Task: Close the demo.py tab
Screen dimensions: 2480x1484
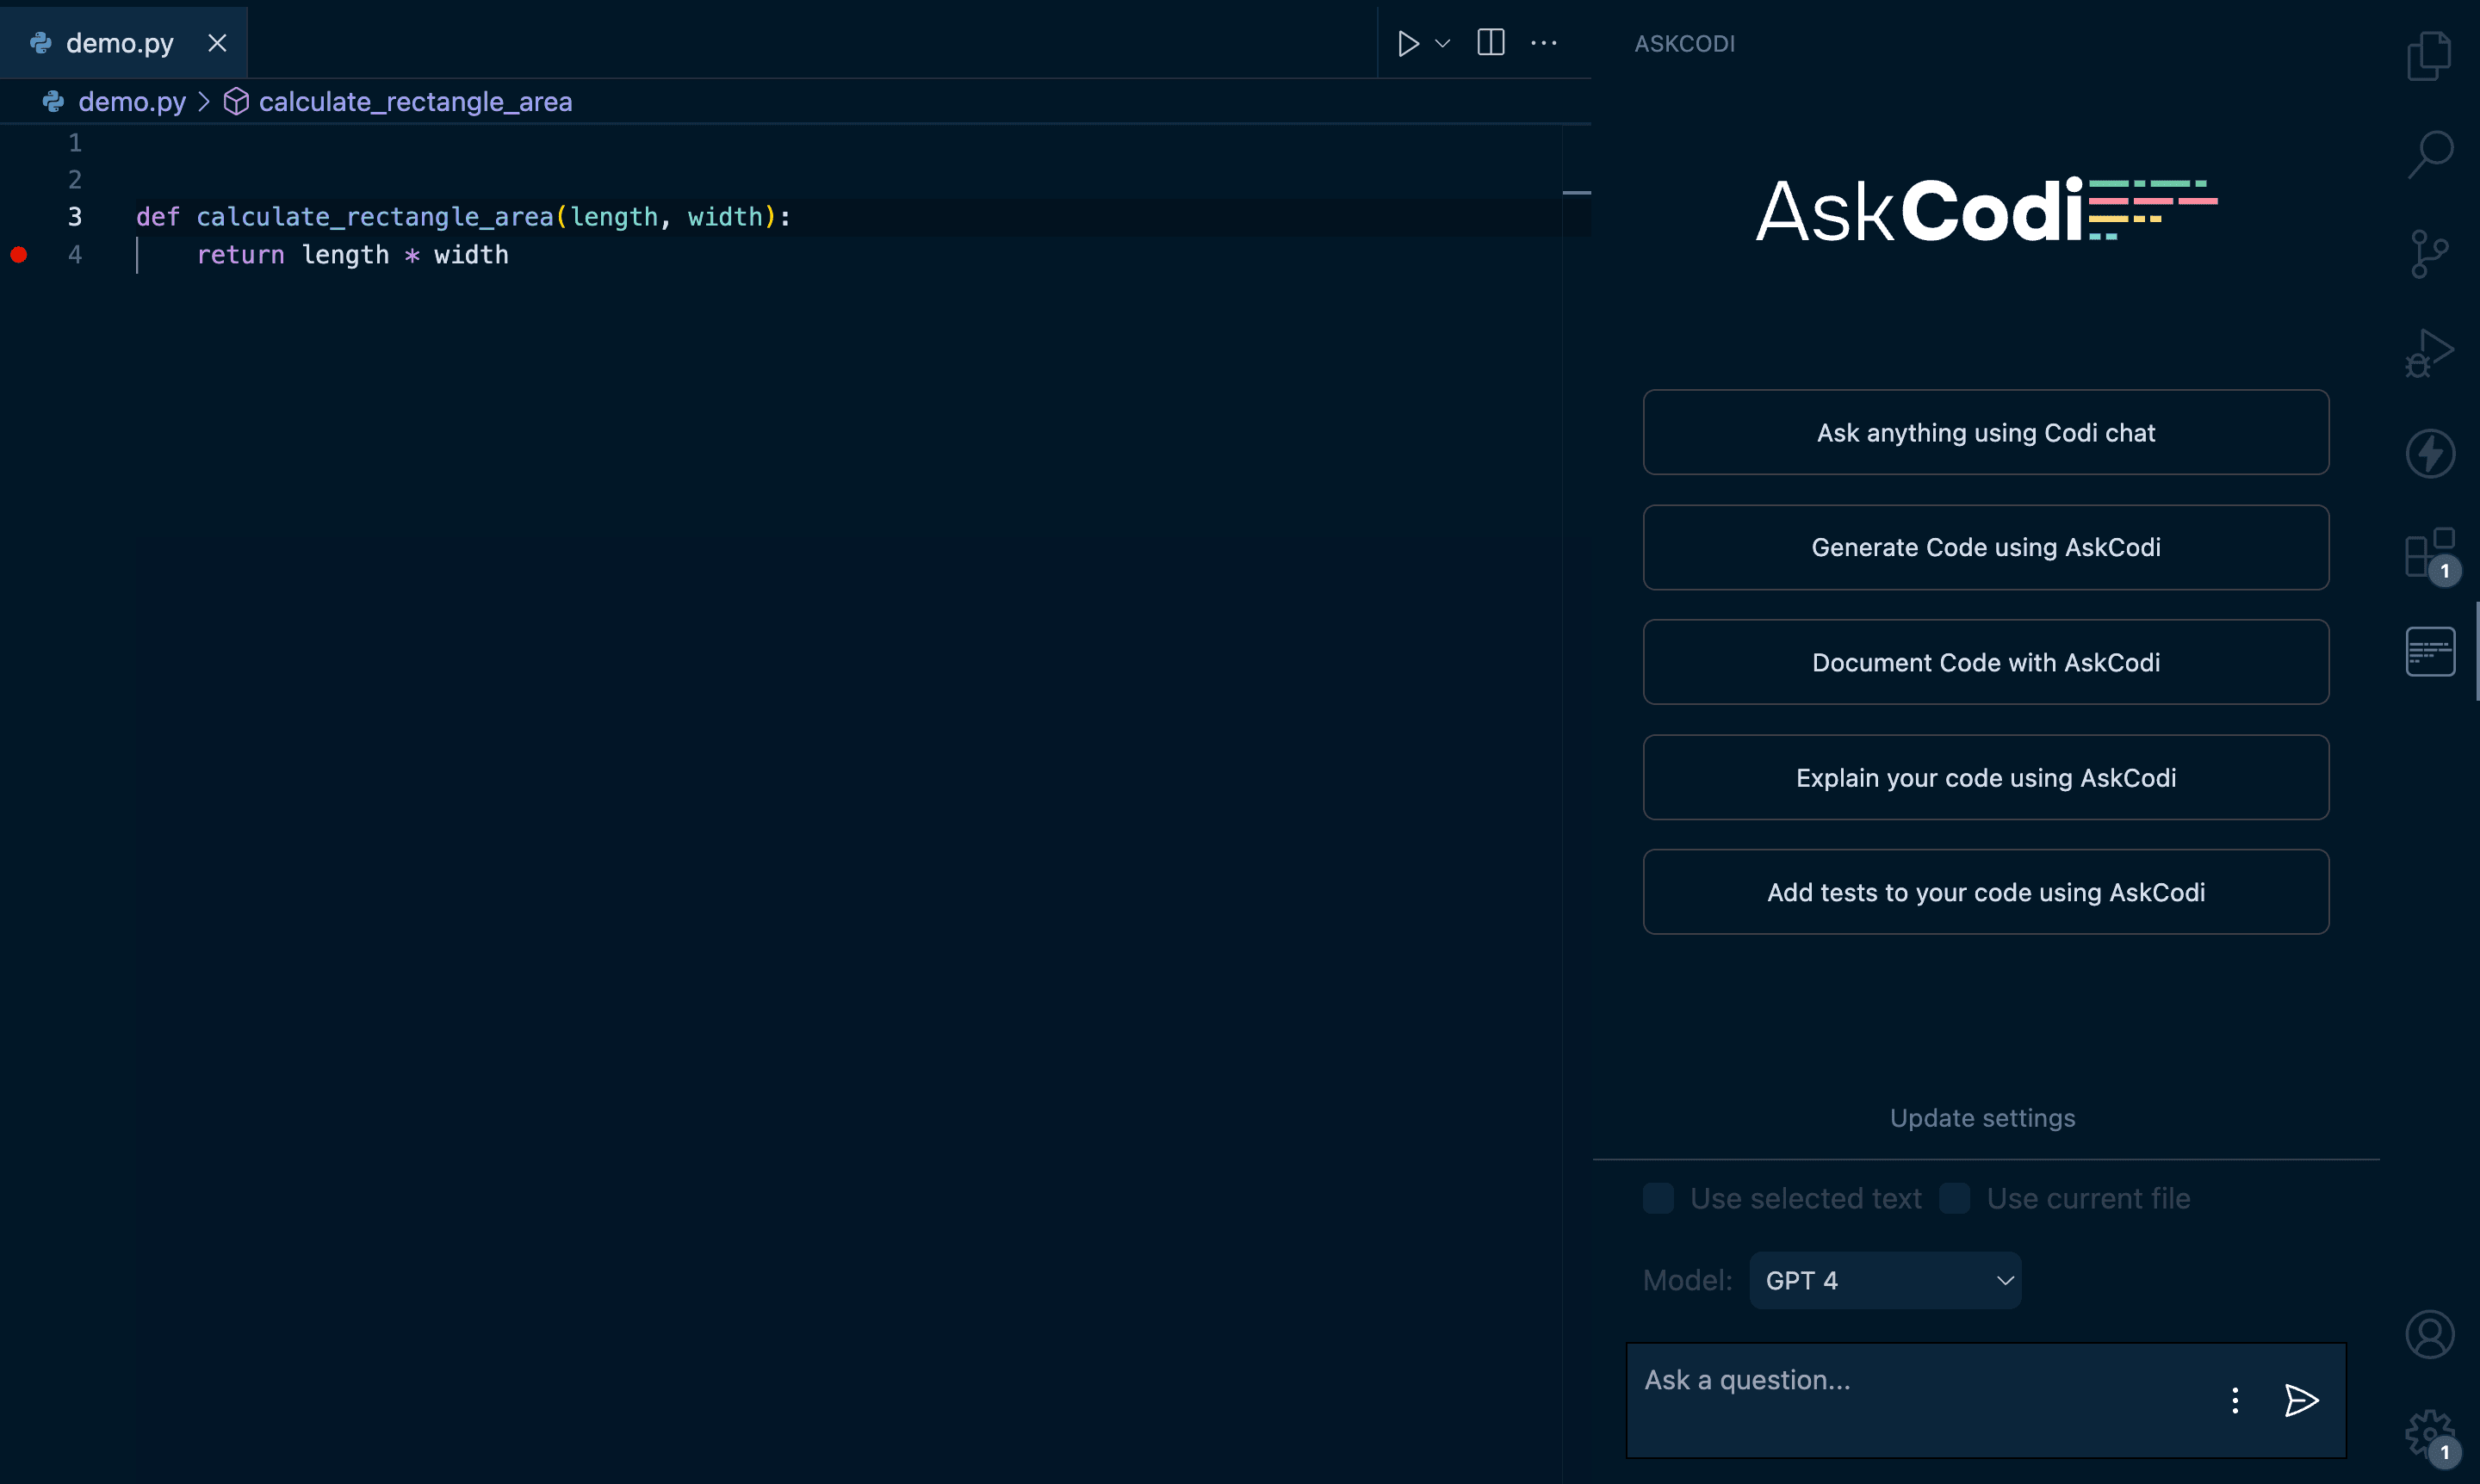Action: pyautogui.click(x=217, y=43)
